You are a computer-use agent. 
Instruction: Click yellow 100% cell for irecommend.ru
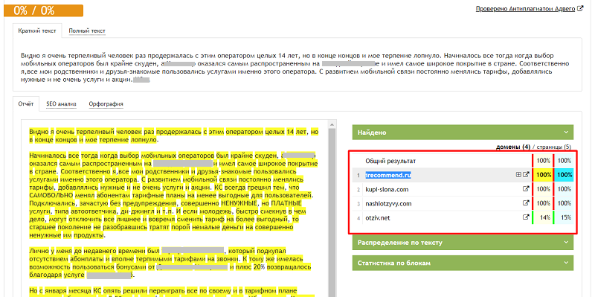544,175
